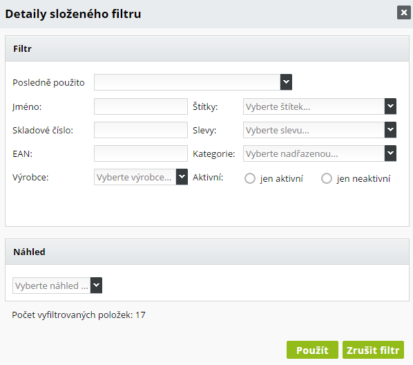Screen dimensions: 413x365
Task: Click the Slevy: label
Action: pos(204,130)
